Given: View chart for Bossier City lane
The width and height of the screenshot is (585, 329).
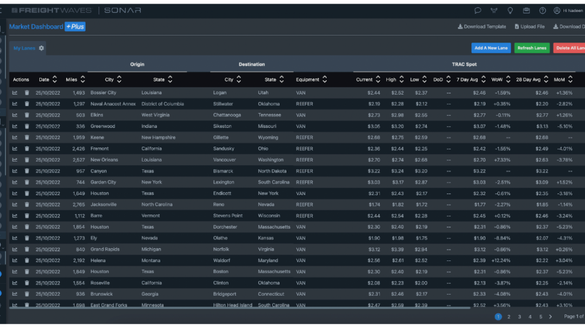Looking at the screenshot, I should 14,93.
